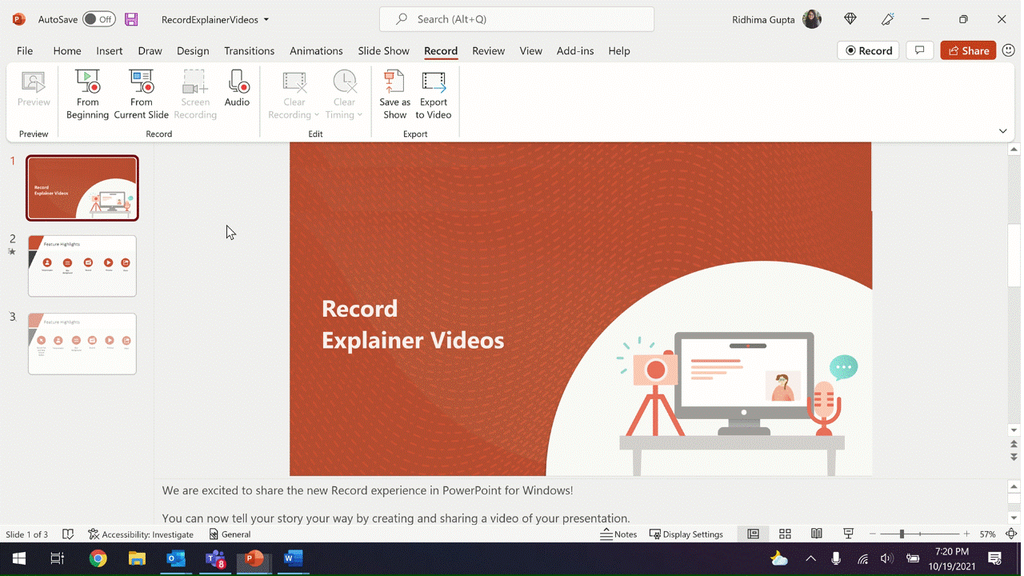Viewport: 1024px width, 576px height.
Task: Click the Record button near Share
Action: coord(868,50)
